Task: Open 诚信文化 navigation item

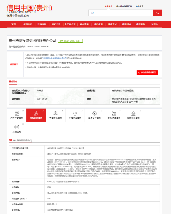Action: click(112, 24)
